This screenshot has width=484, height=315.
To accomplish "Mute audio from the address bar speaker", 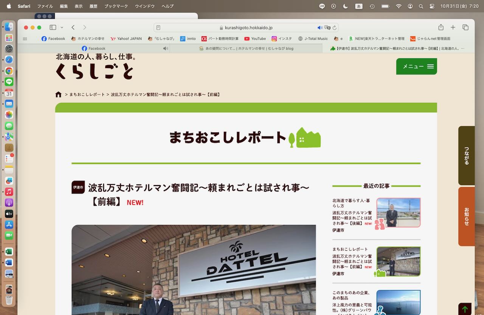I will point(320,28).
